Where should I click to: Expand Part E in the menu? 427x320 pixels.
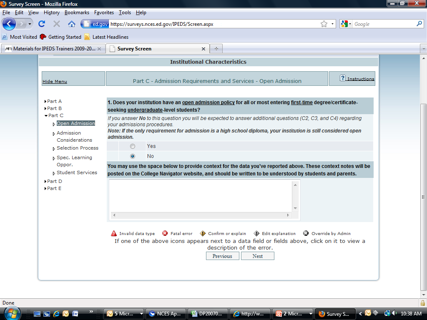click(53, 188)
